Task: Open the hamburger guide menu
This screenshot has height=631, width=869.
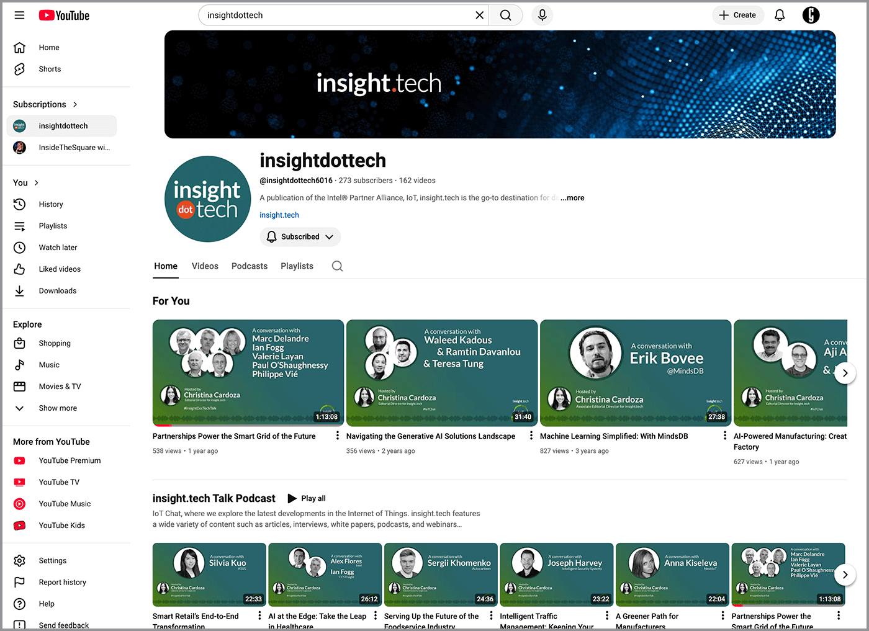Action: 20,15
